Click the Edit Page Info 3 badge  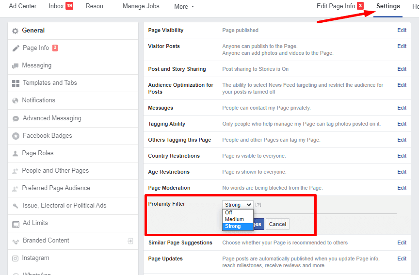[x=360, y=6]
